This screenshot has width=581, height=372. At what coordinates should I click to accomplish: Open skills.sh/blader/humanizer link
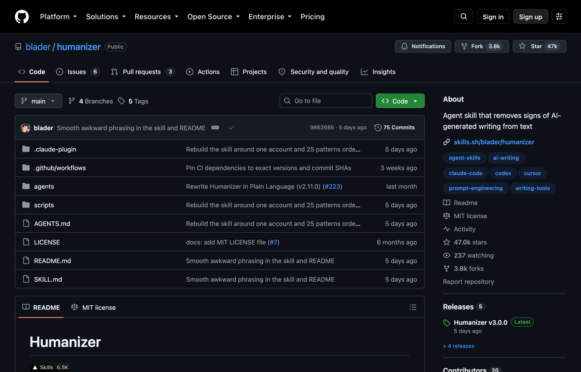494,142
